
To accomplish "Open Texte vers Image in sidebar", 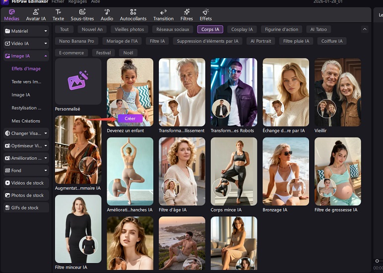I will point(26,81).
